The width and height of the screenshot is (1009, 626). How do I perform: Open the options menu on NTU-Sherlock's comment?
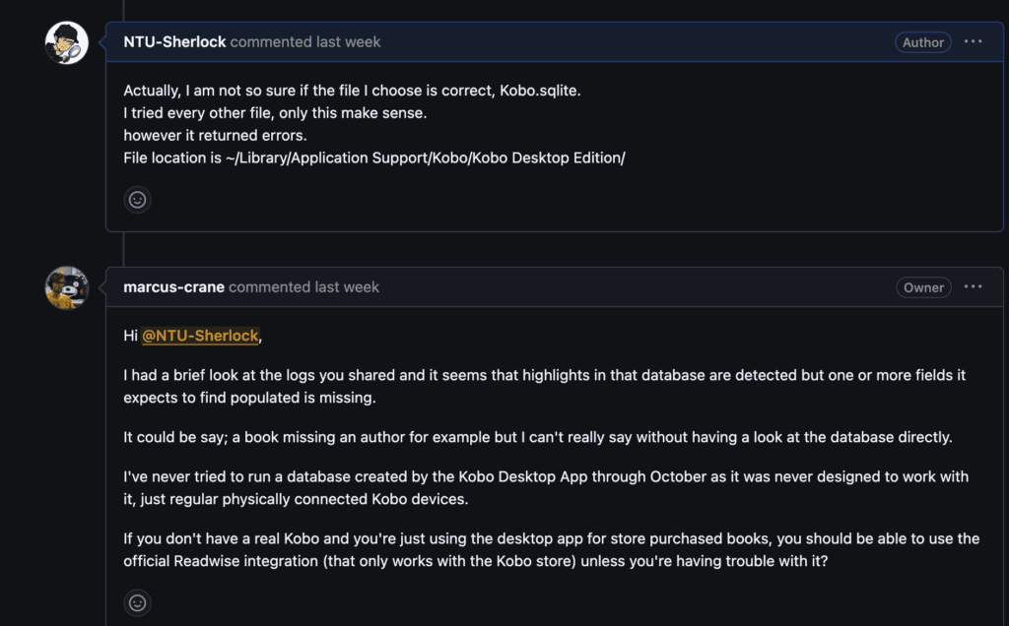tap(974, 42)
